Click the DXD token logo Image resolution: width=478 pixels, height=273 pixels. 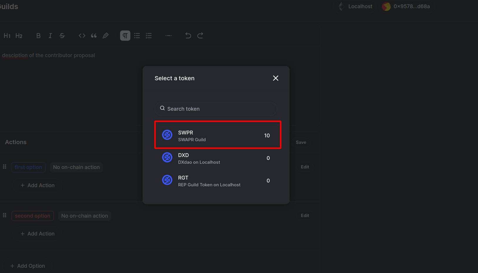(x=167, y=157)
